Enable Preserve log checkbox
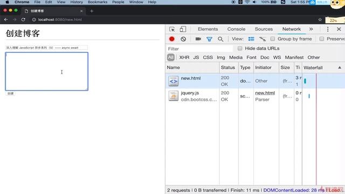Image resolution: width=345 pixels, height=194 pixels. 322,39
